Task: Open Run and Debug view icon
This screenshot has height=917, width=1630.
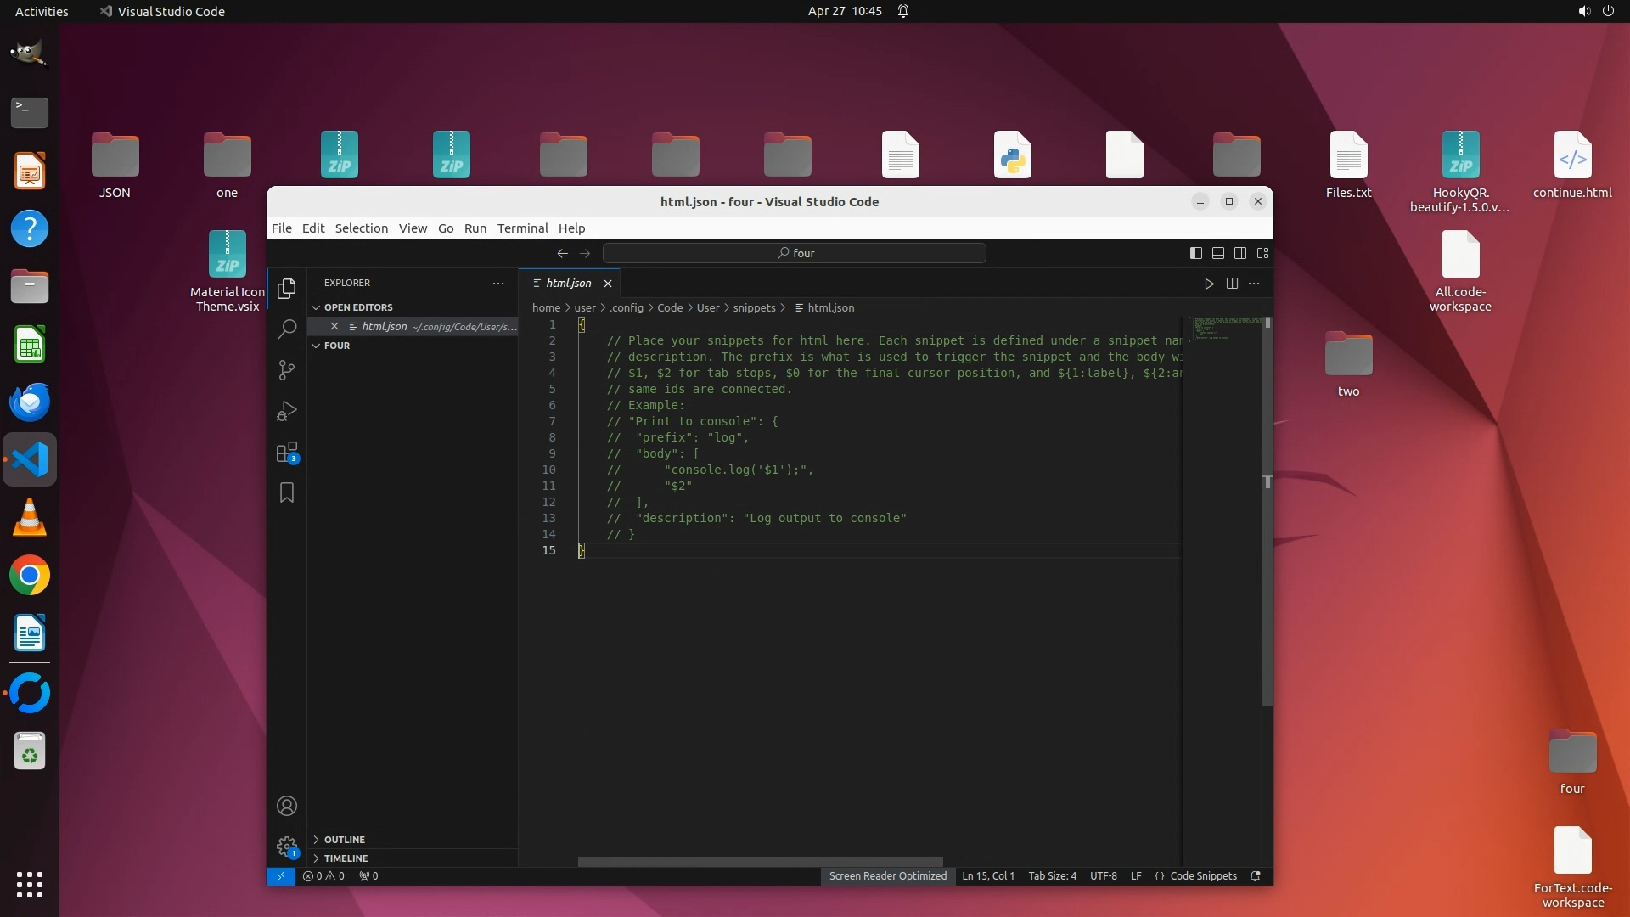Action: click(287, 411)
